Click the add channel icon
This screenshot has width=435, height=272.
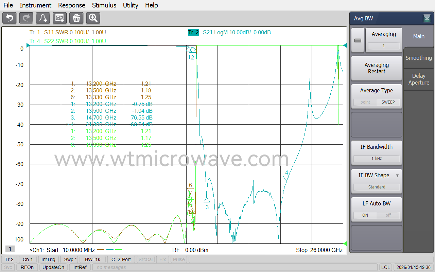click(59, 18)
